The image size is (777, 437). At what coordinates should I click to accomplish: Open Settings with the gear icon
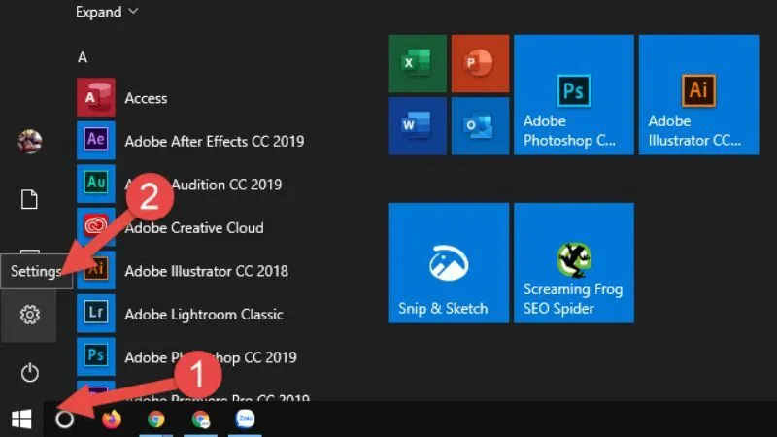click(29, 315)
